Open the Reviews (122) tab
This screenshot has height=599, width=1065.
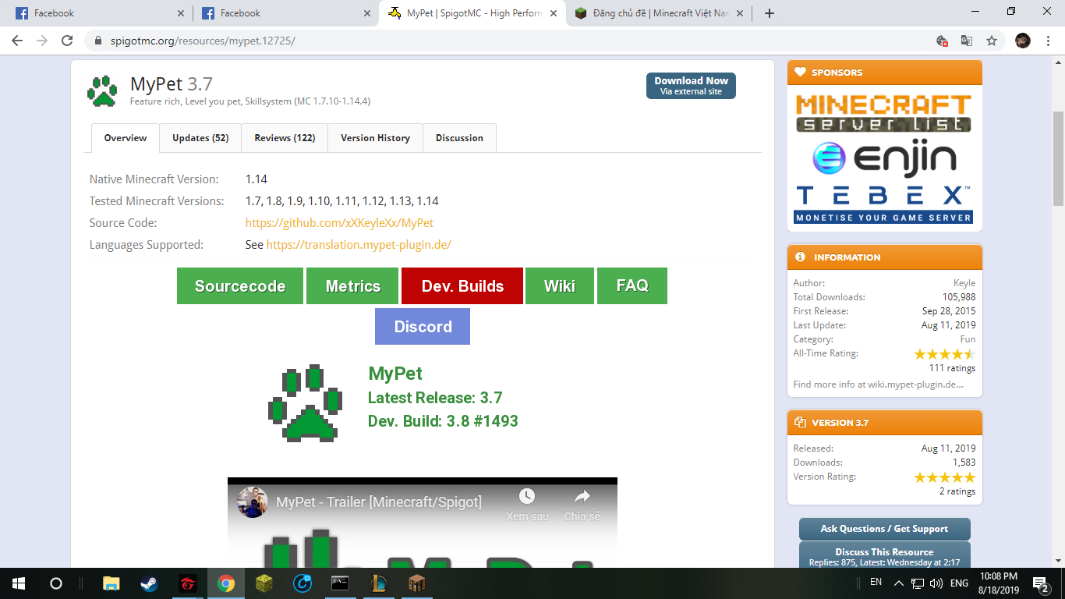click(285, 138)
